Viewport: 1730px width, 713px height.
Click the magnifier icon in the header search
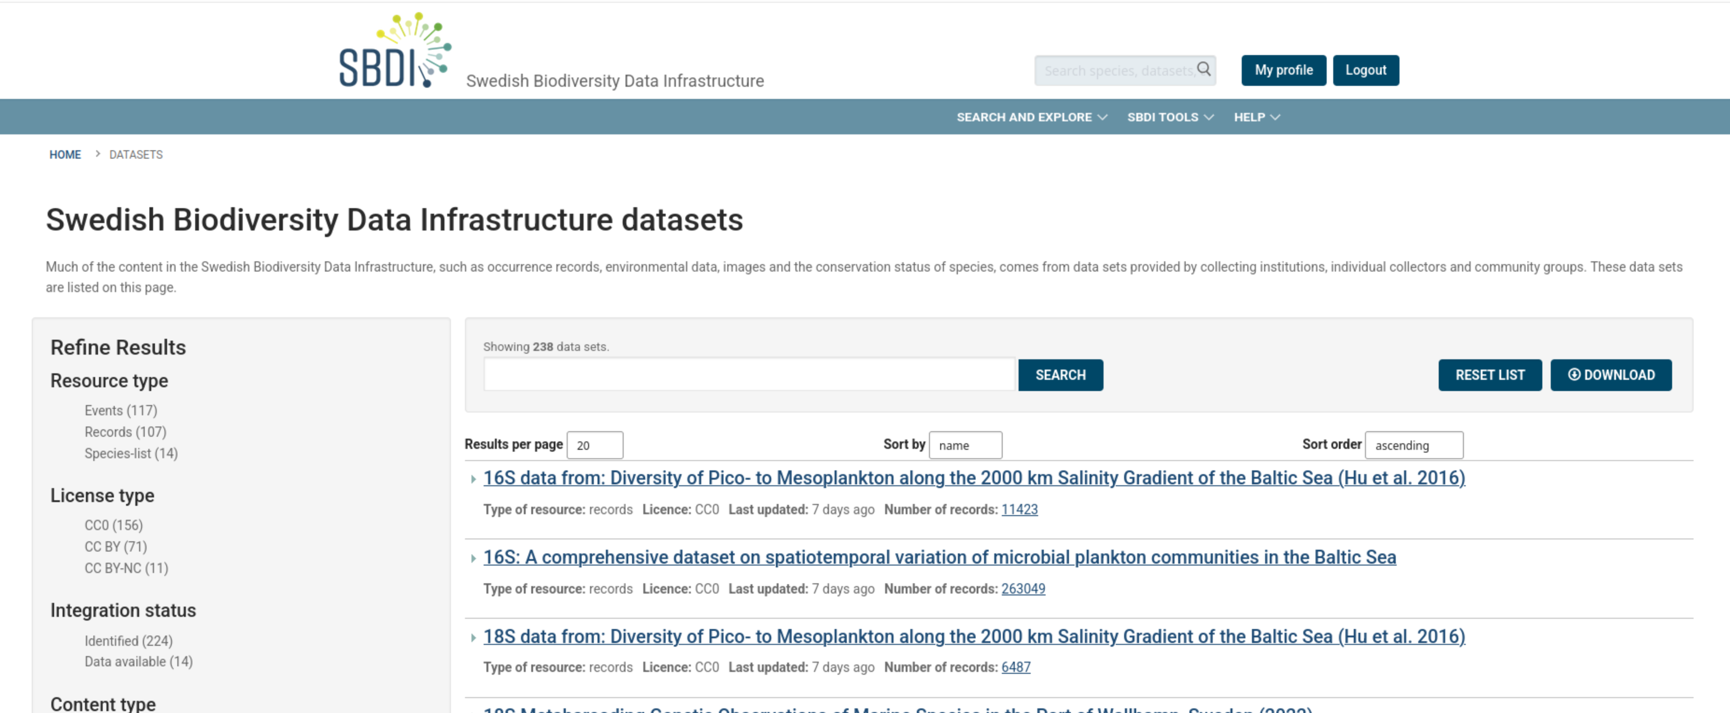[1203, 69]
